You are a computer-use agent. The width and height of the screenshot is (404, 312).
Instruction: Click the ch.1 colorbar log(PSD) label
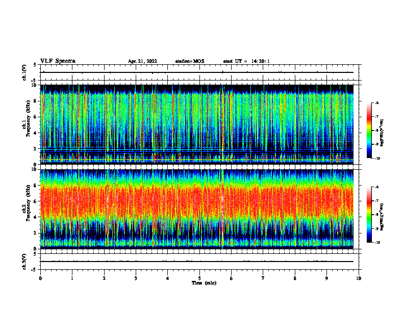382,133
